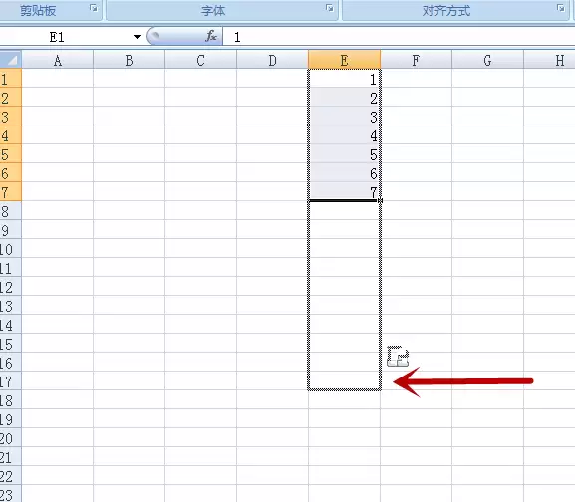Viewport: 575px width, 502px height.
Task: Select row 20 header
Action: coord(10,438)
